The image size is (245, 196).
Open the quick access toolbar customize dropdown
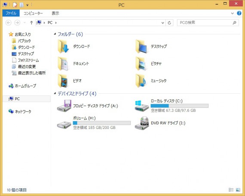coord(28,5)
